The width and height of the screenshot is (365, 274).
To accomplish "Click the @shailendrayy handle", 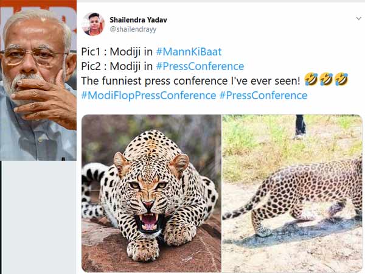I will pos(133,29).
